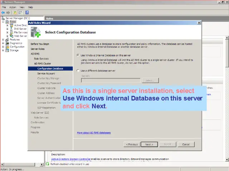Viewport: 229px width, 171px height.
Task: Expand the Diagnostics tree node
Action: [3, 43]
